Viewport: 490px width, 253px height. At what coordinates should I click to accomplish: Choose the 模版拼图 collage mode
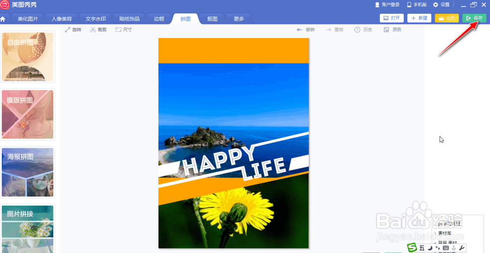27,115
